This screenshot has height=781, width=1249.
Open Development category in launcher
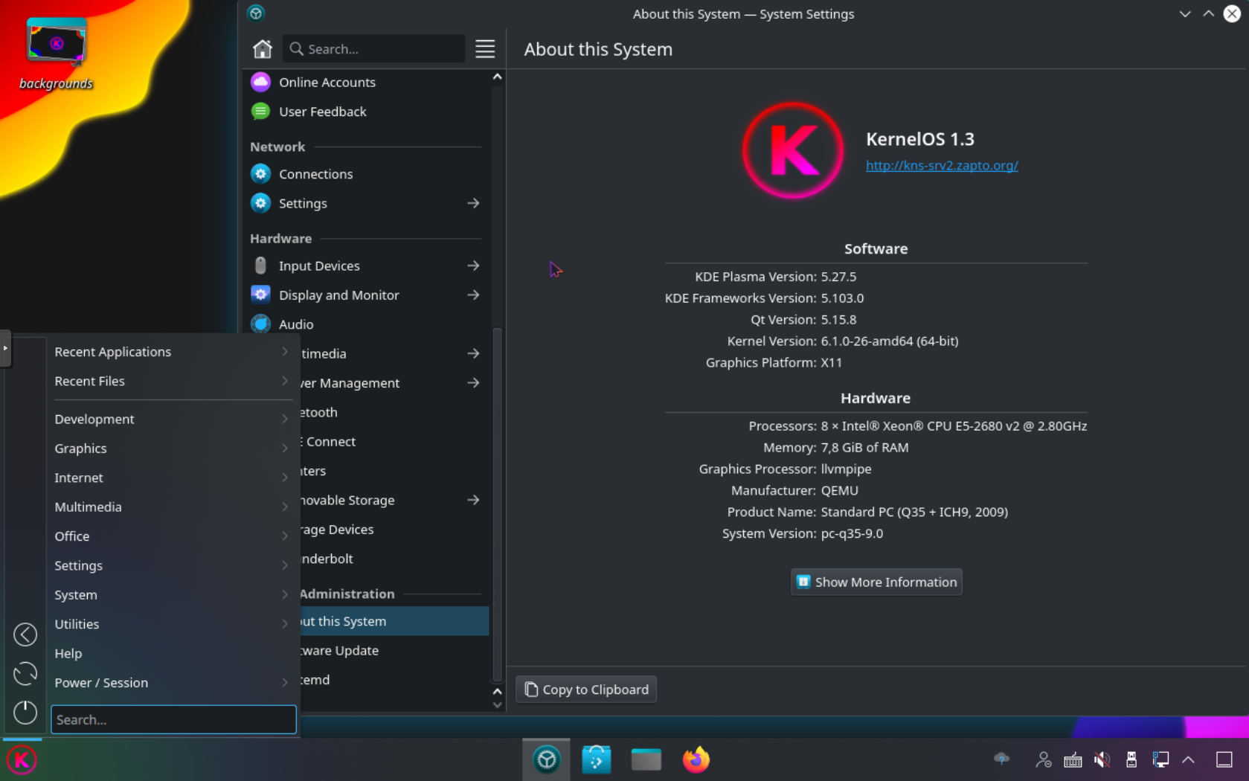point(172,419)
